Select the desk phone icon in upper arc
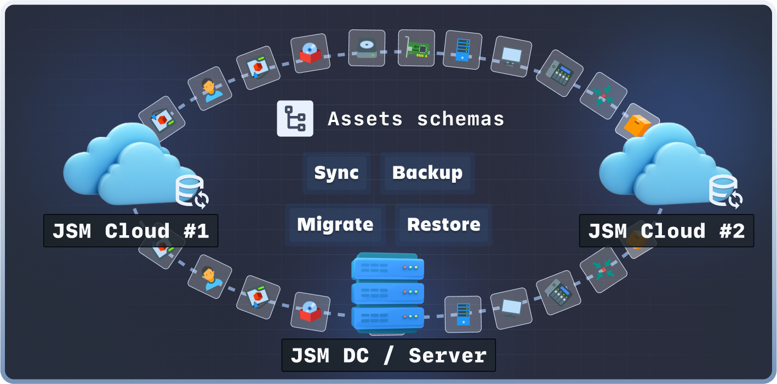 [559, 73]
